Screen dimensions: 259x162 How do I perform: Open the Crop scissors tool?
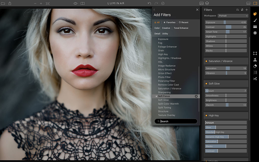coord(255,79)
